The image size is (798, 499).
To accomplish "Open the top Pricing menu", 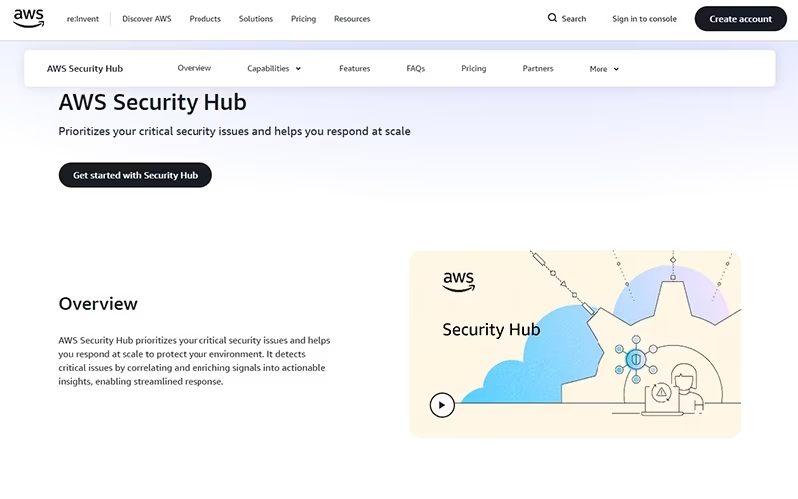I will click(303, 19).
